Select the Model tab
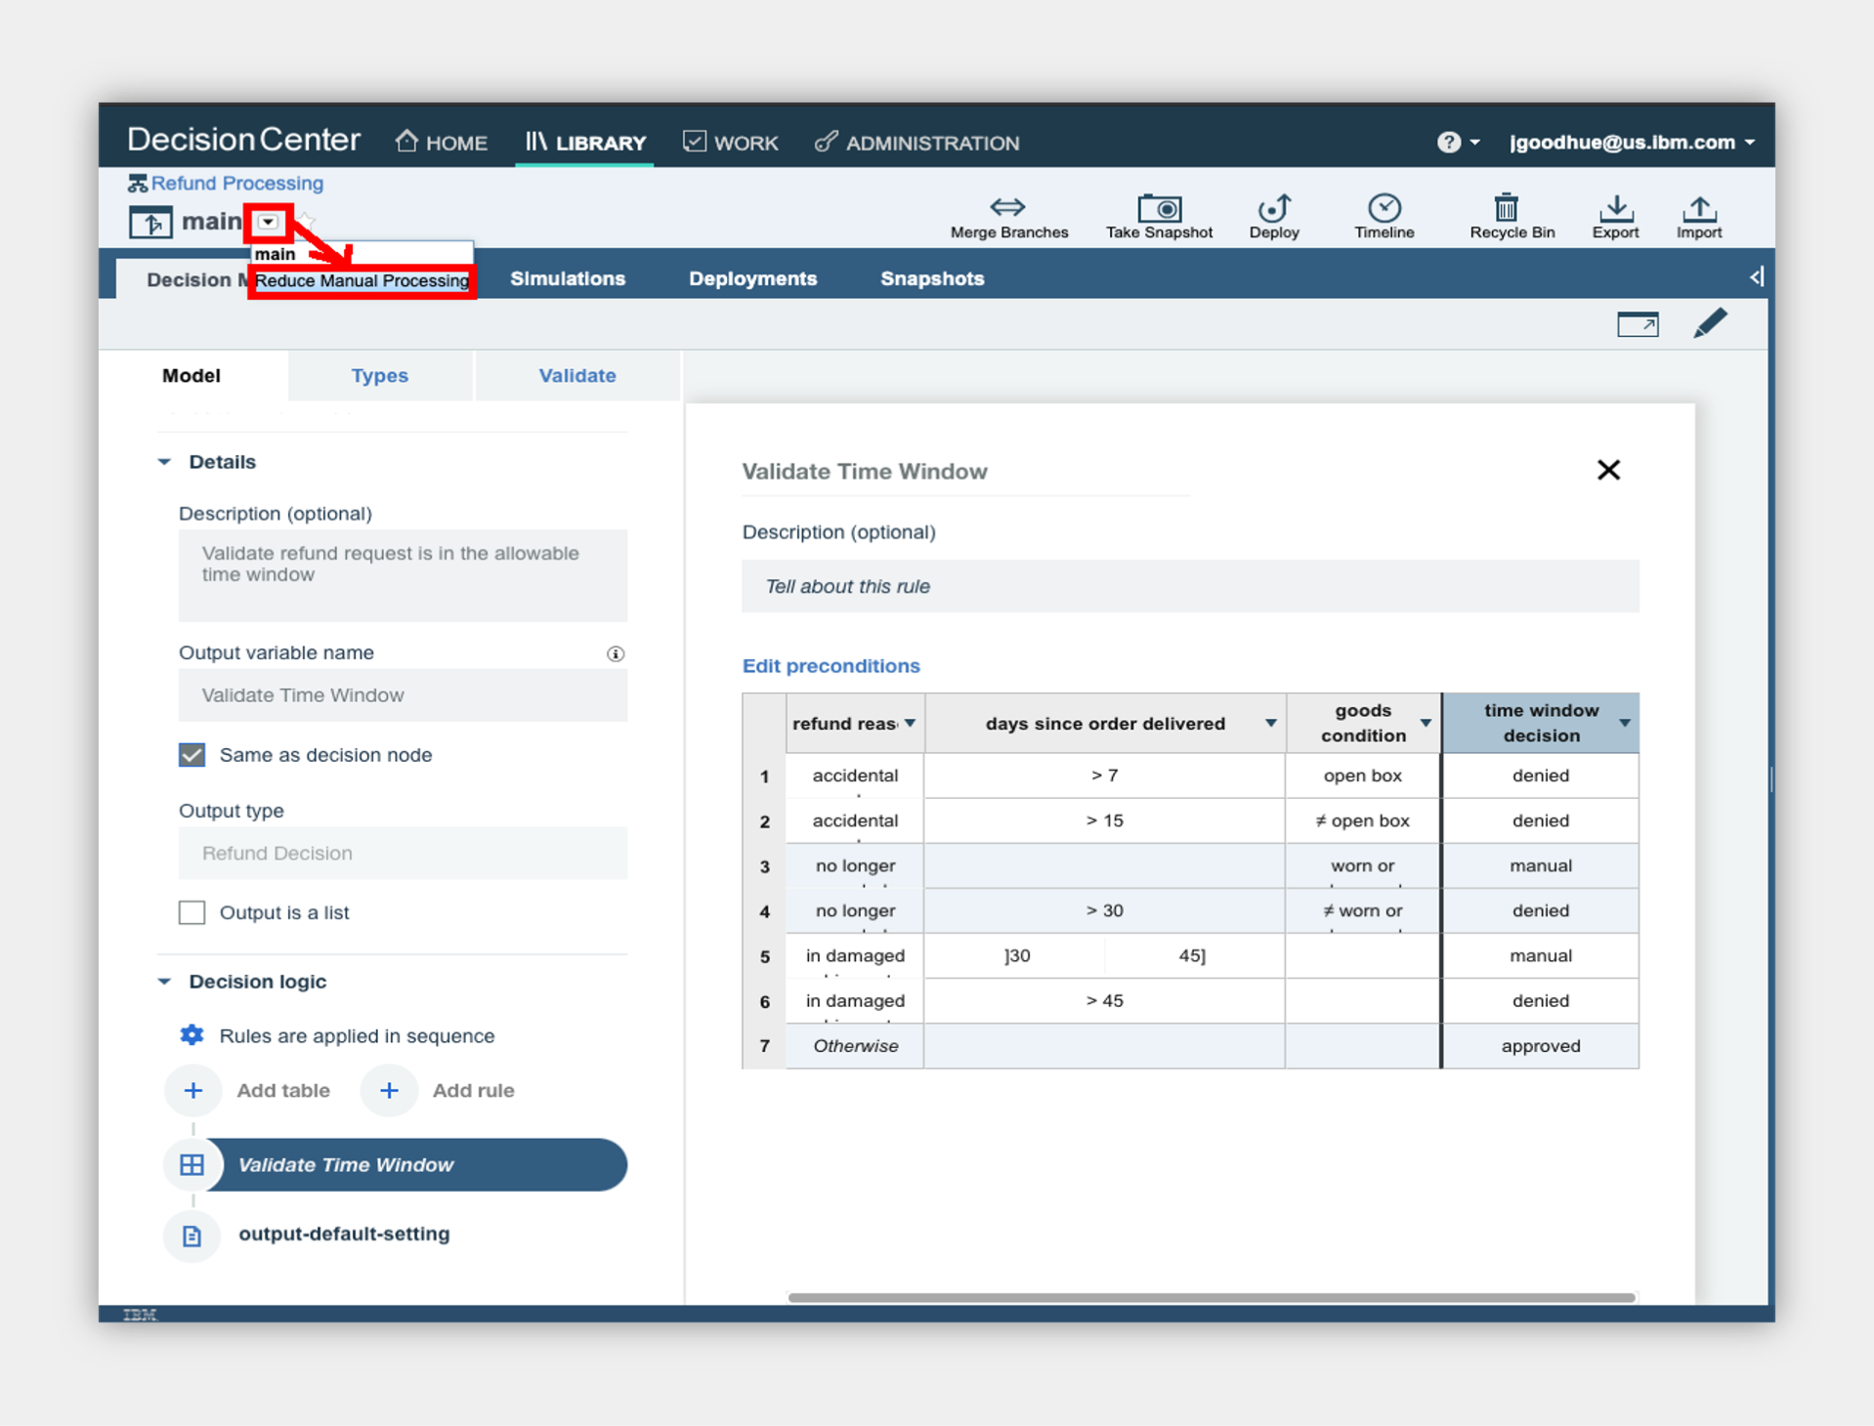Image resolution: width=1874 pixels, height=1426 pixels. (x=192, y=376)
